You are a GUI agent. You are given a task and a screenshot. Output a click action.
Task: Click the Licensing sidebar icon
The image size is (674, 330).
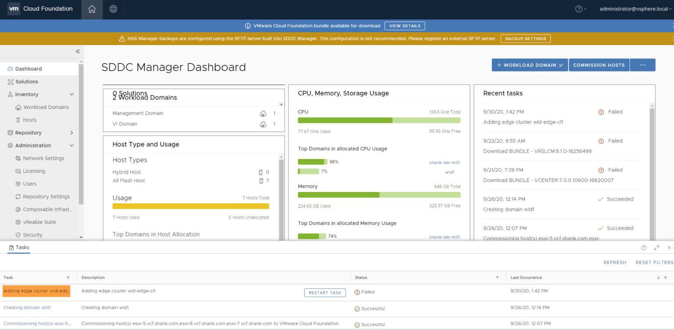tap(18, 171)
